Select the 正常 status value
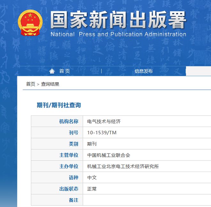The height and width of the screenshot is (207, 211). coord(92,189)
